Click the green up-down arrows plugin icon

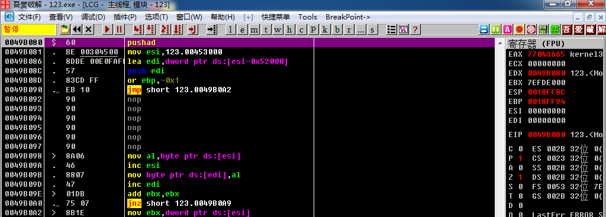tap(496, 30)
